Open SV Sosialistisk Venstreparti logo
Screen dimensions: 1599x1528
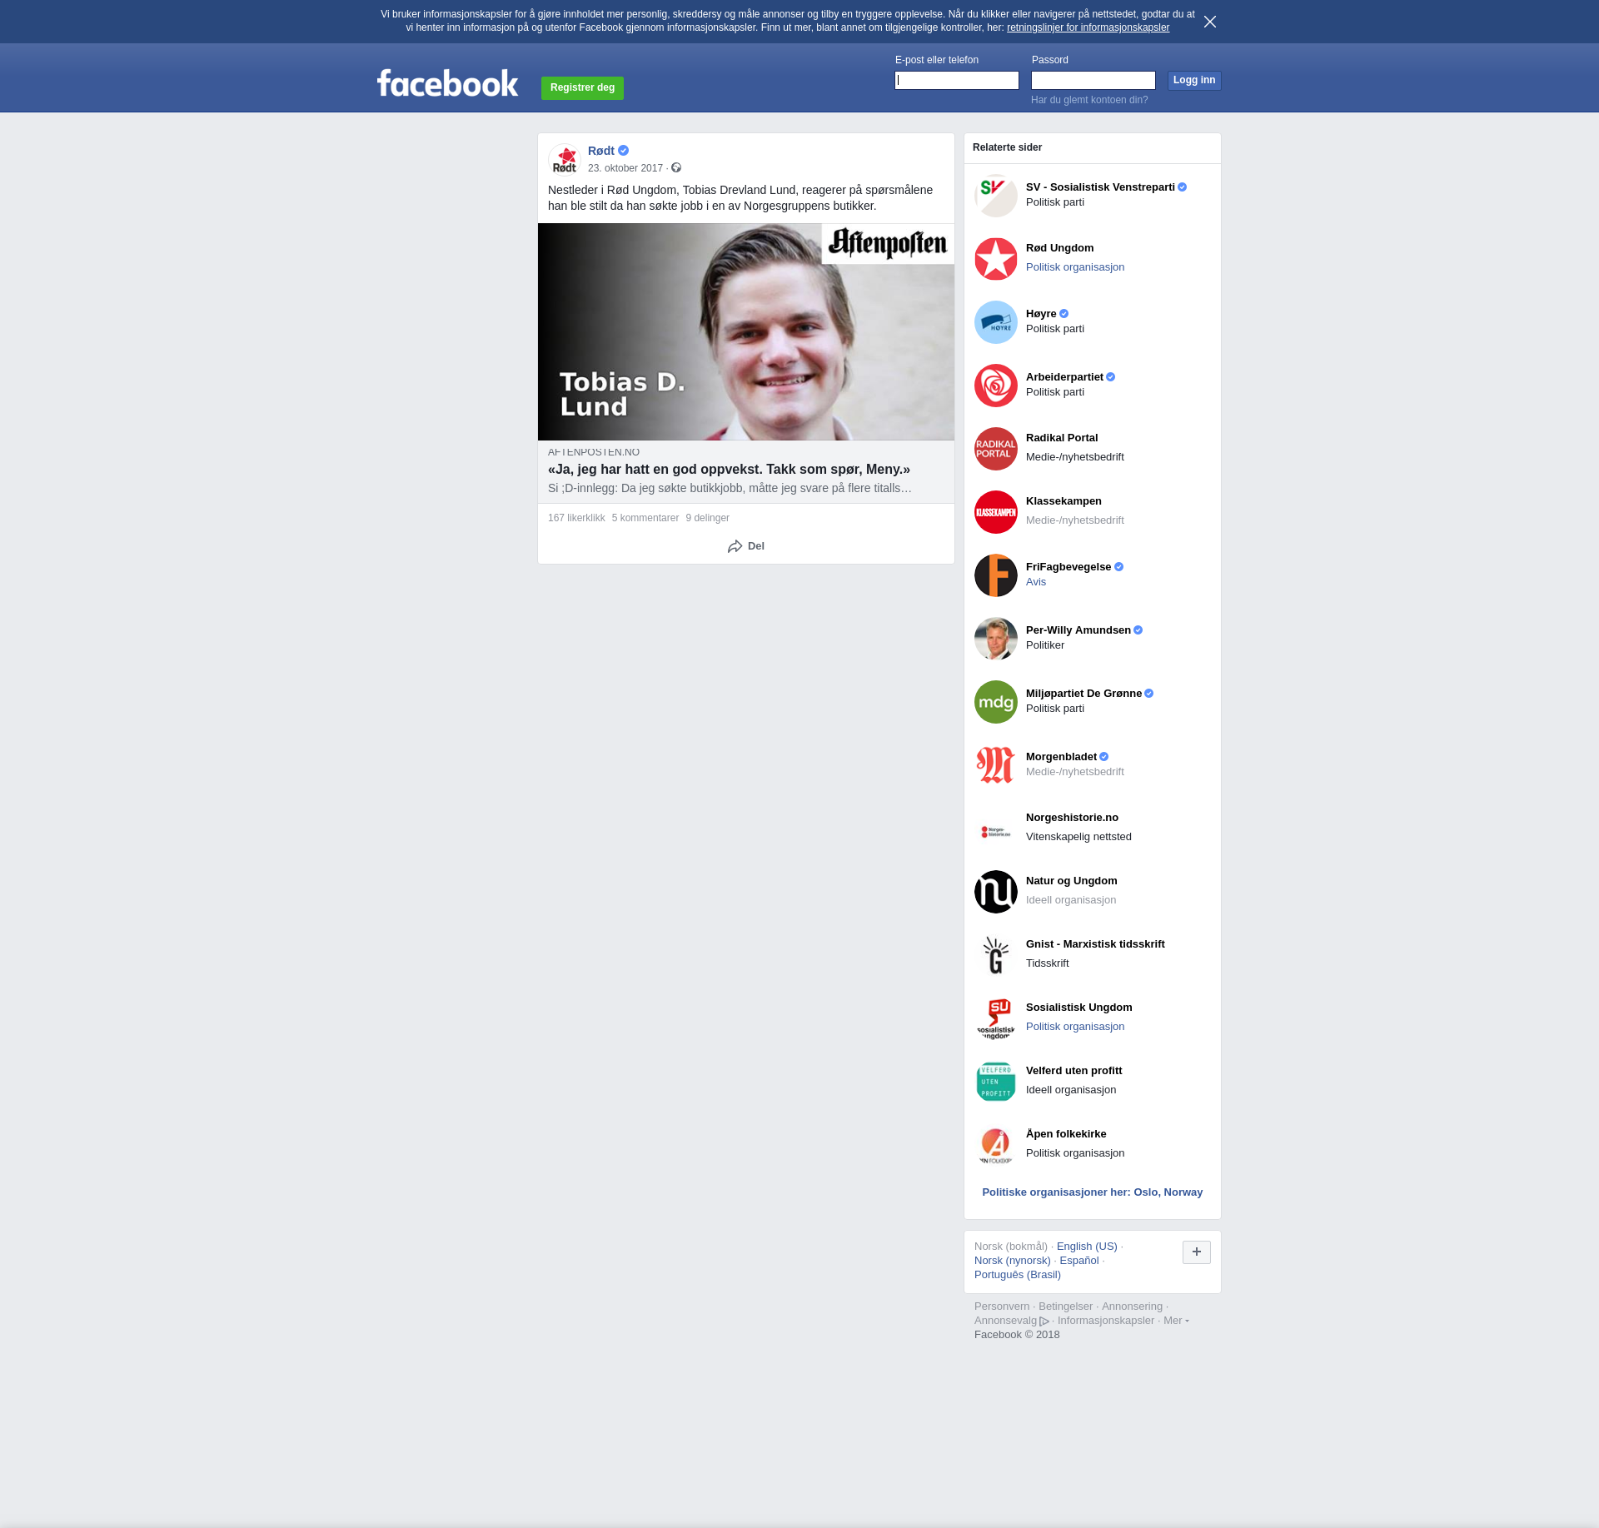(x=996, y=196)
